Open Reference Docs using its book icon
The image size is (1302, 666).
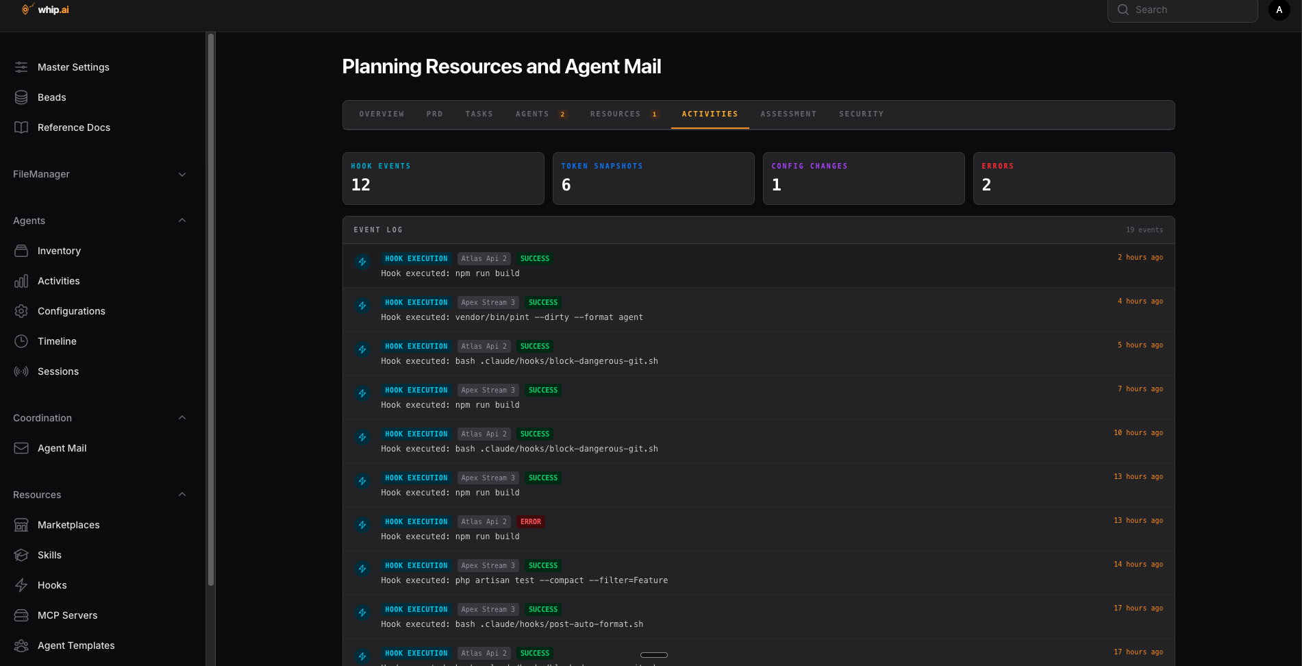[21, 127]
